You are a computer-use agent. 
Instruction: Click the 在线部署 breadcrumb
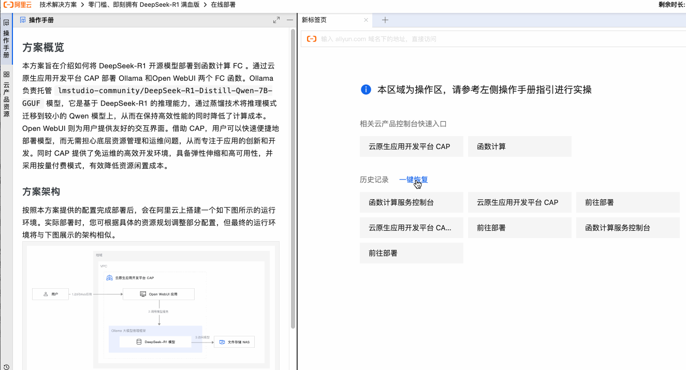[x=223, y=5]
